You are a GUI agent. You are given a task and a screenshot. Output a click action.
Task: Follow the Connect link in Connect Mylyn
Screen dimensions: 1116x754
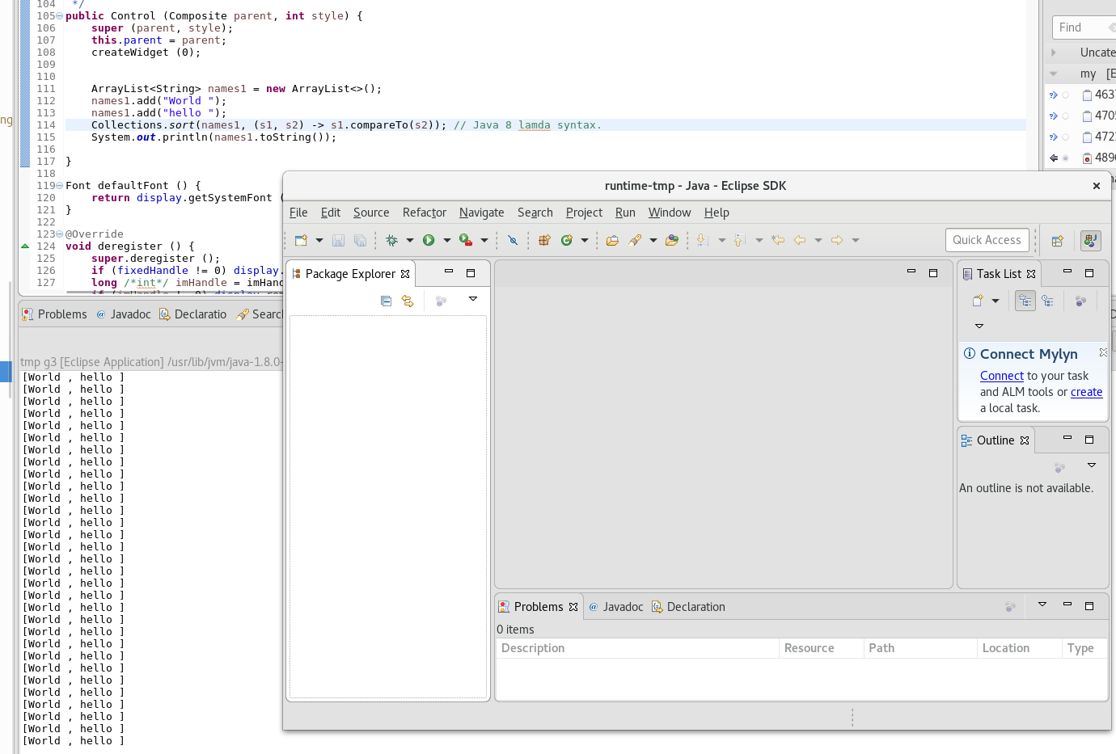(x=1002, y=376)
